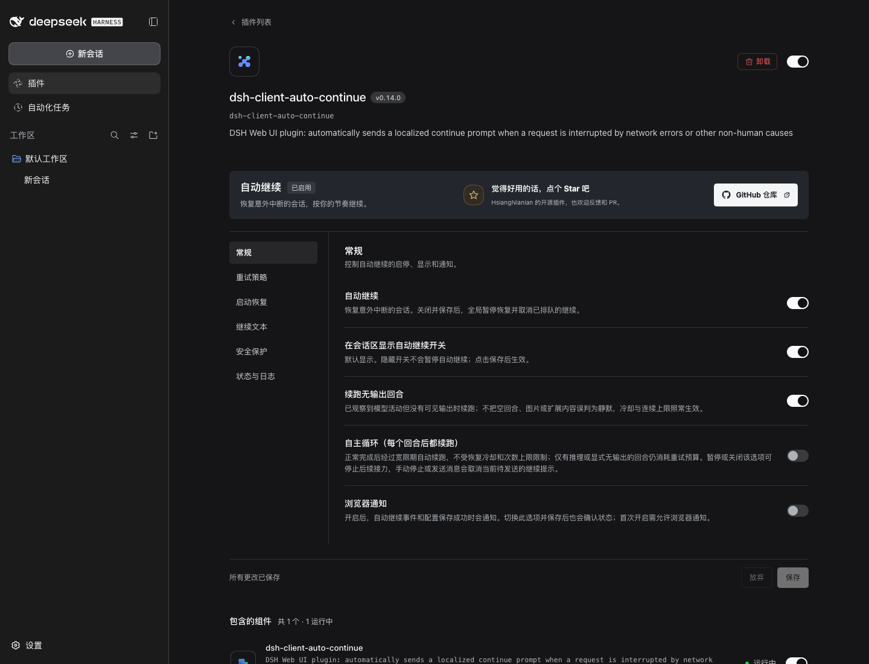
Task: Click the 所有更改已保存 status text
Action: click(255, 578)
